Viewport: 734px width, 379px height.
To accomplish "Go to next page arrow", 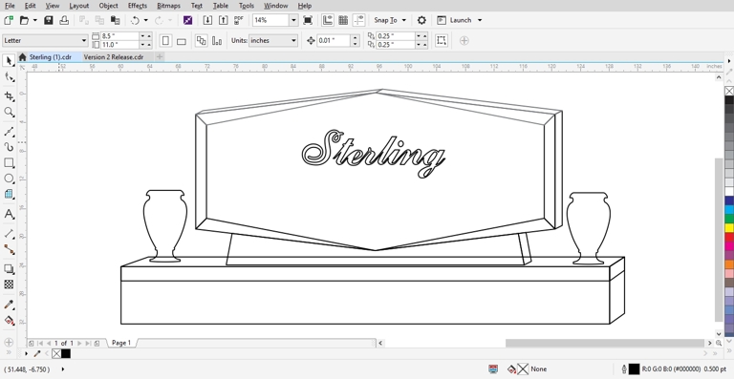I will pos(79,343).
